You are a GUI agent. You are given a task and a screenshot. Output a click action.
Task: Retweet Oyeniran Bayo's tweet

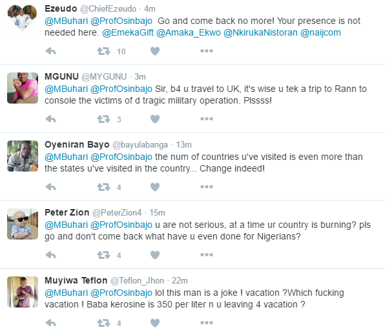103,187
